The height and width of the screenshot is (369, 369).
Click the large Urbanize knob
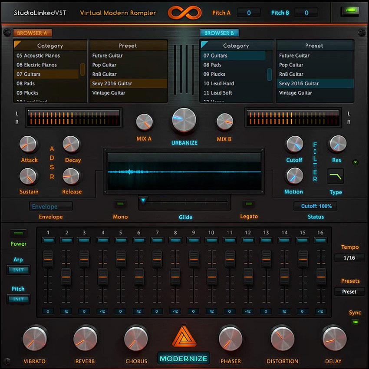point(184,120)
